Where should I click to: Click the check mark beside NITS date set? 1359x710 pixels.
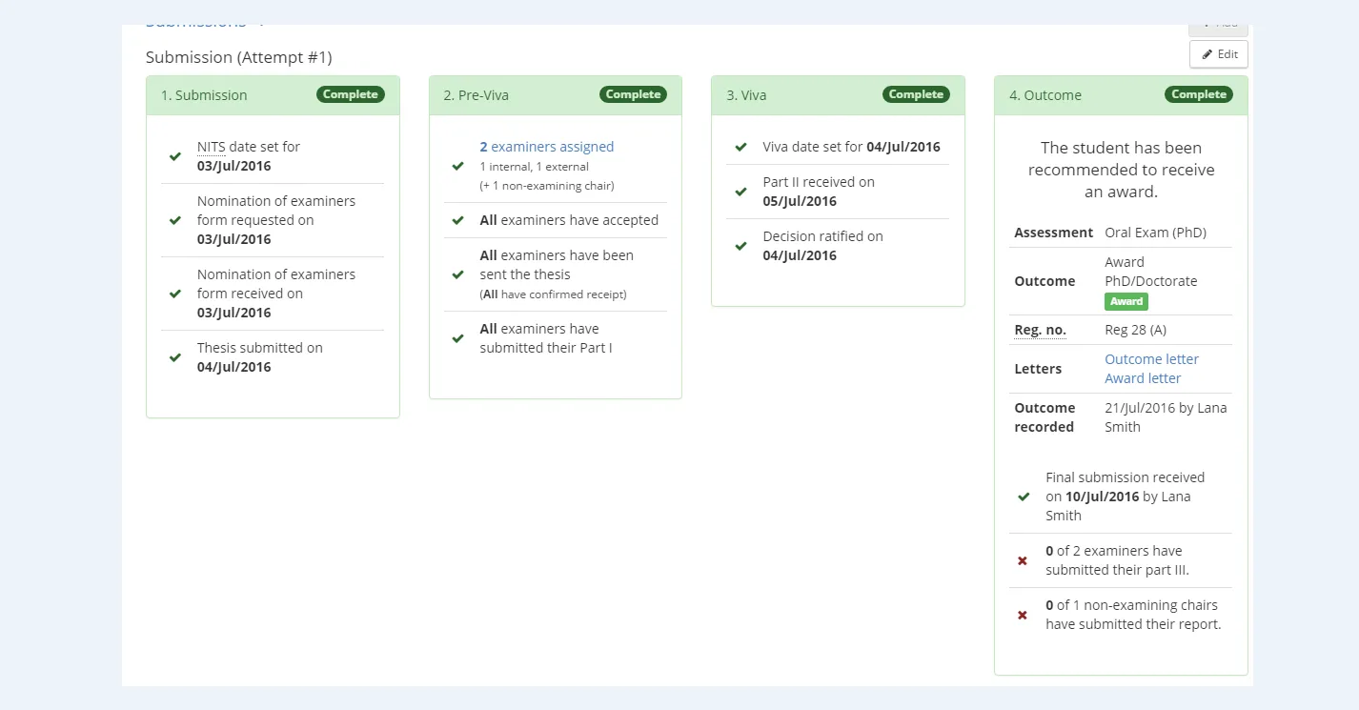coord(175,156)
